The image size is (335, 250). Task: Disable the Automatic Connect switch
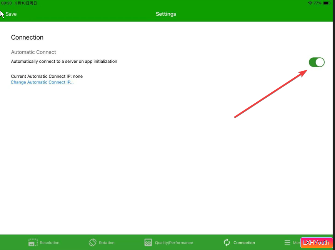(317, 62)
